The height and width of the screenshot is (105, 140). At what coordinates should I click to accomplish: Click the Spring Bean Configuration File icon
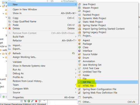tap(80, 89)
